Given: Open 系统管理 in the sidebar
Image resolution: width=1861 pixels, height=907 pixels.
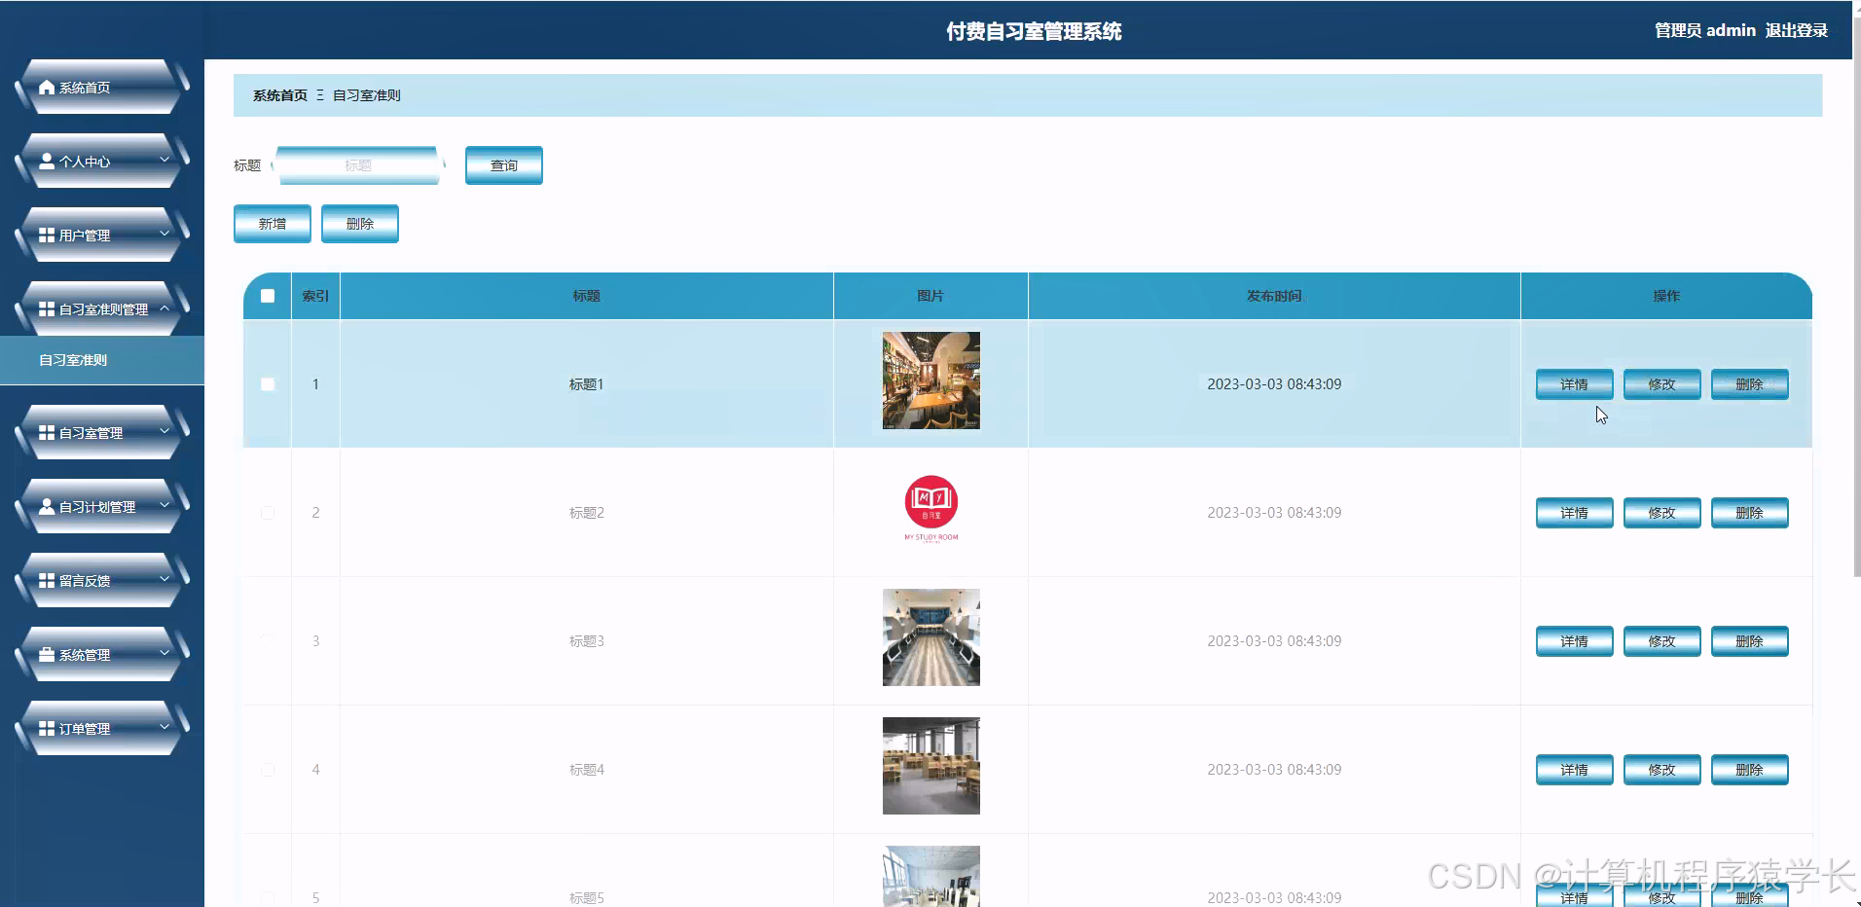Looking at the screenshot, I should coord(102,655).
